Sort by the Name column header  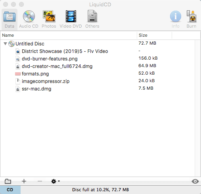(69, 35)
